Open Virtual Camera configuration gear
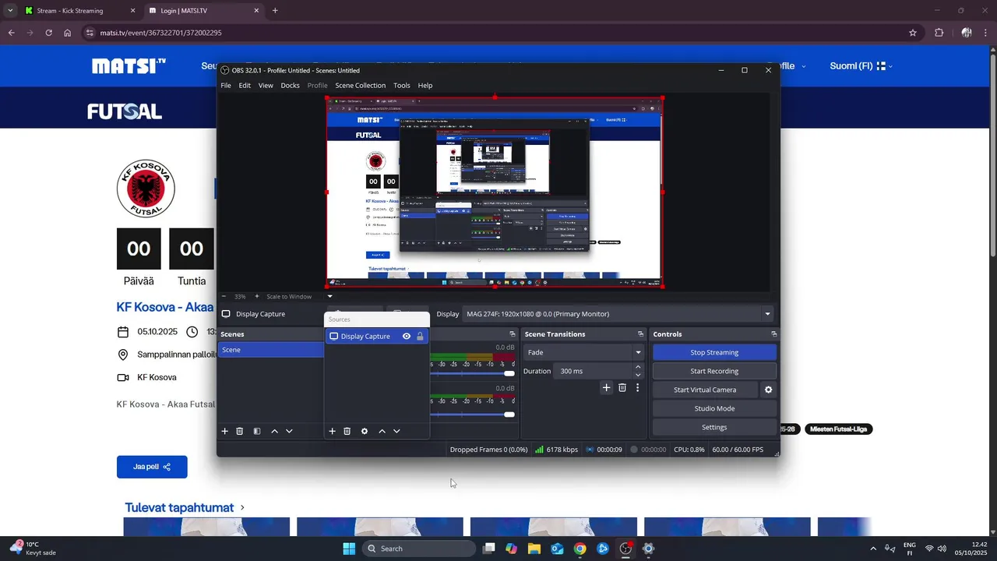997x561 pixels. pos(769,390)
